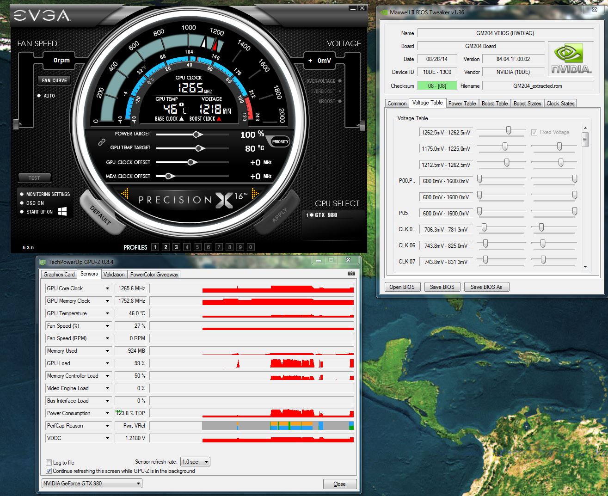Click the Save BIOS As button

[486, 287]
